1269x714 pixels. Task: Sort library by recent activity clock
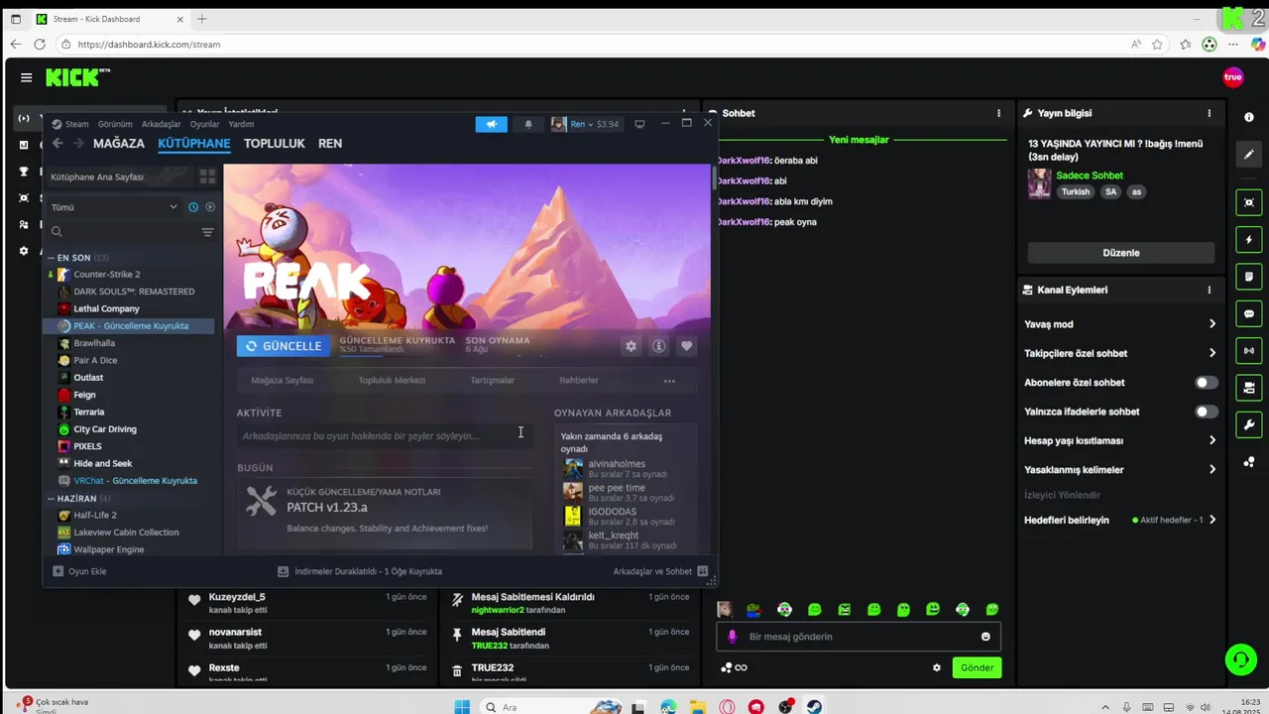193,207
